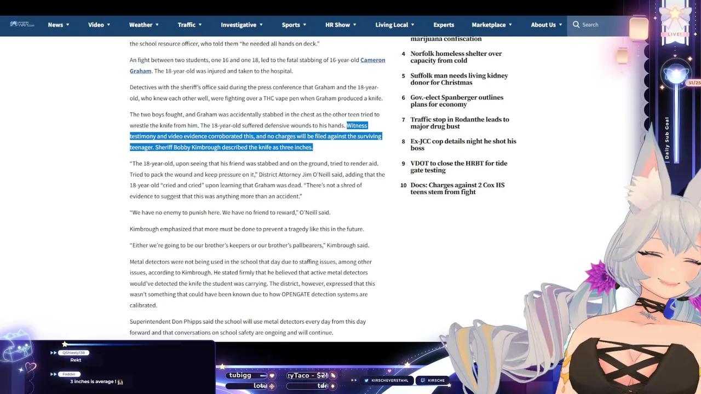Click the heart icon next to tubigg
701x394 pixels.
pyautogui.click(x=272, y=375)
